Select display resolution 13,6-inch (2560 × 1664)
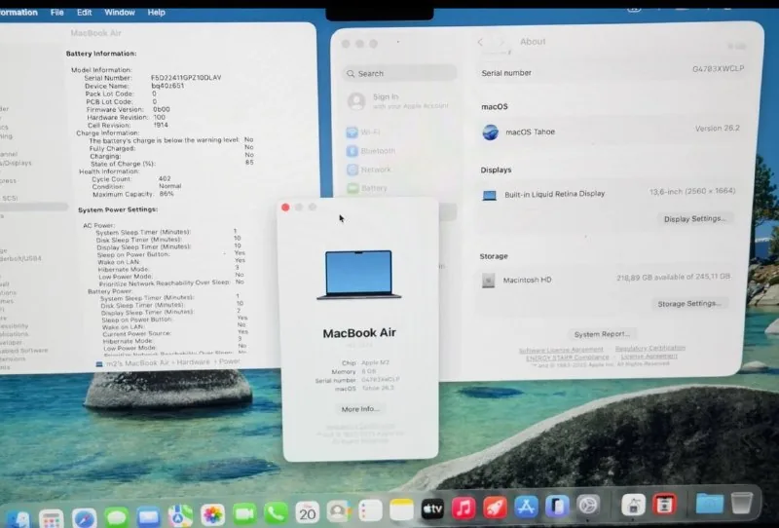779x528 pixels. [692, 191]
